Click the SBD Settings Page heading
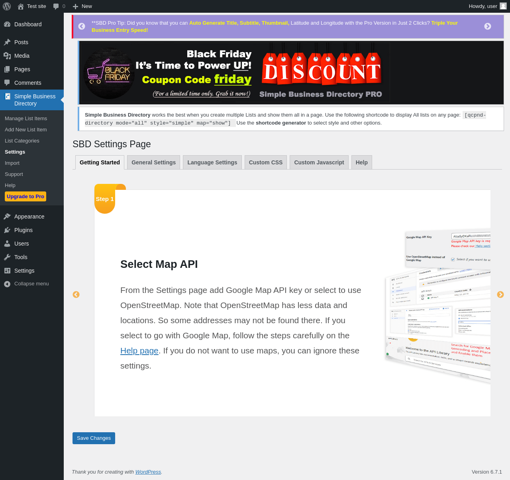 coord(112,144)
